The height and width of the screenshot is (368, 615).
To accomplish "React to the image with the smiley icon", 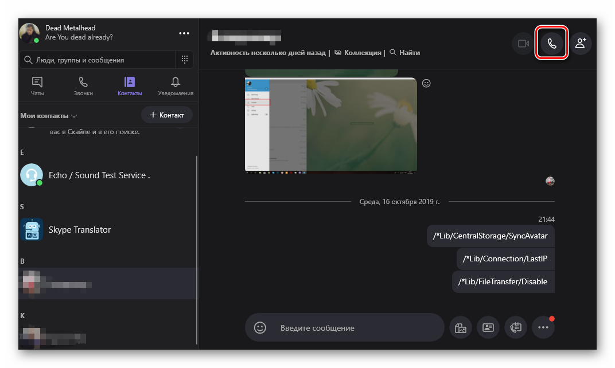I will pos(426,83).
